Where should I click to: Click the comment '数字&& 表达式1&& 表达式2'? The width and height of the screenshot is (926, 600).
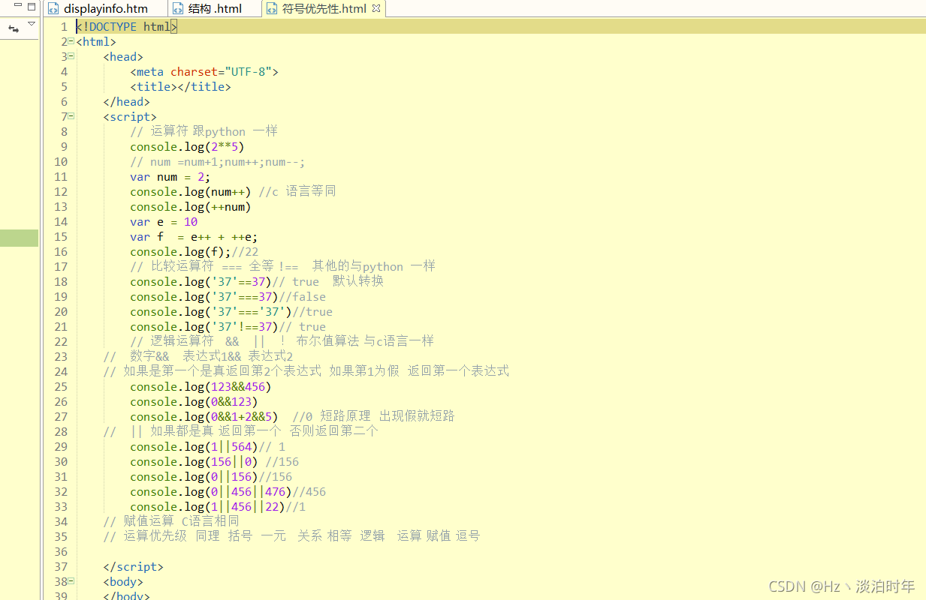(198, 357)
